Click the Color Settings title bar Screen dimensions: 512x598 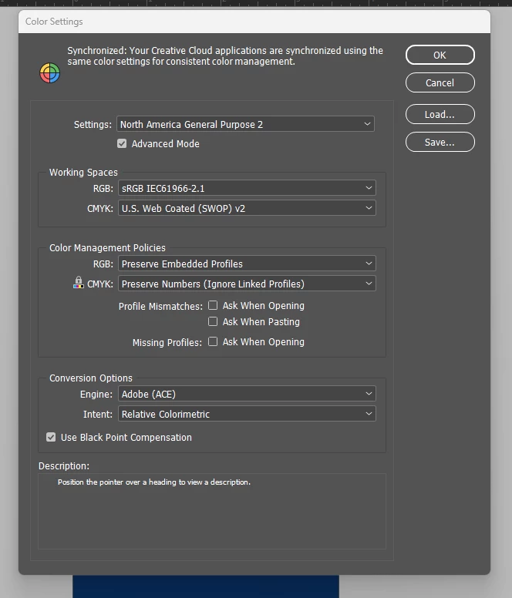click(x=254, y=22)
